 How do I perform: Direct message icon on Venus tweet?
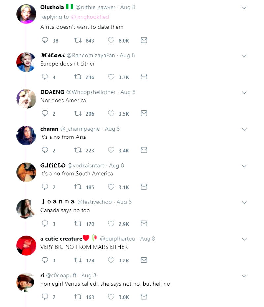(x=144, y=297)
